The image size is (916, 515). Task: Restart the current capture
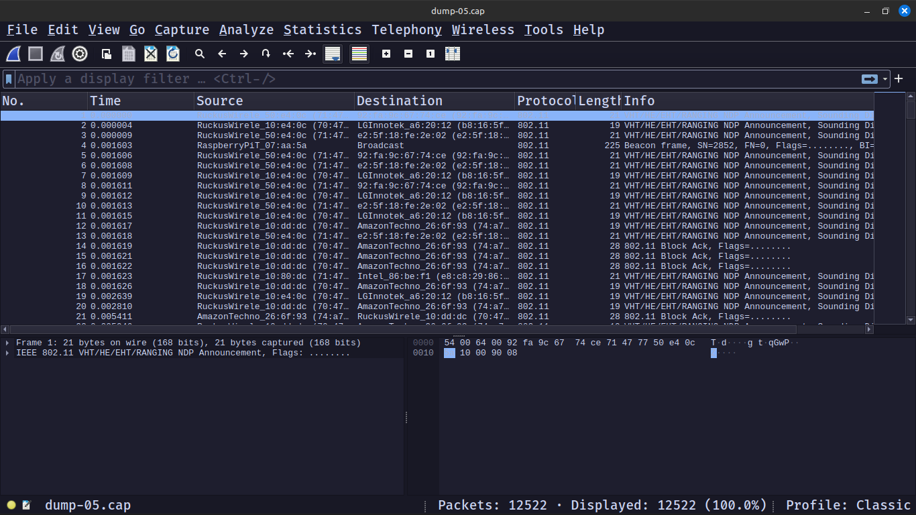[x=58, y=54]
